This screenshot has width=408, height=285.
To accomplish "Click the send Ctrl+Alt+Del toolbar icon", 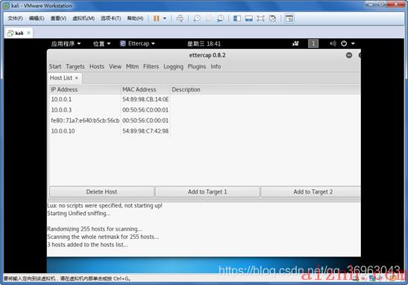I will point(180,19).
